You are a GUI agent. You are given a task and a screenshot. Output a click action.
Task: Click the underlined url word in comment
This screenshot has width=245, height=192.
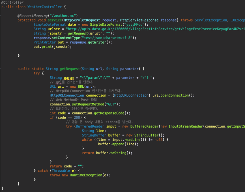tap(59, 82)
